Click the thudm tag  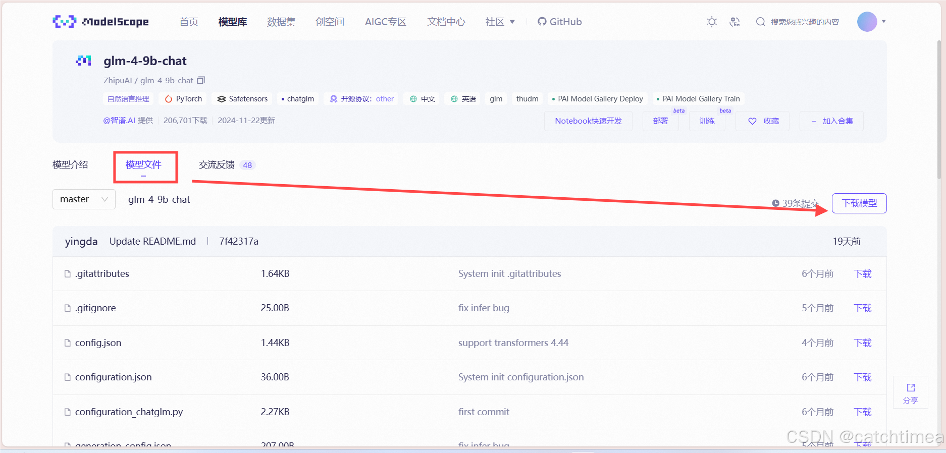[x=528, y=99]
